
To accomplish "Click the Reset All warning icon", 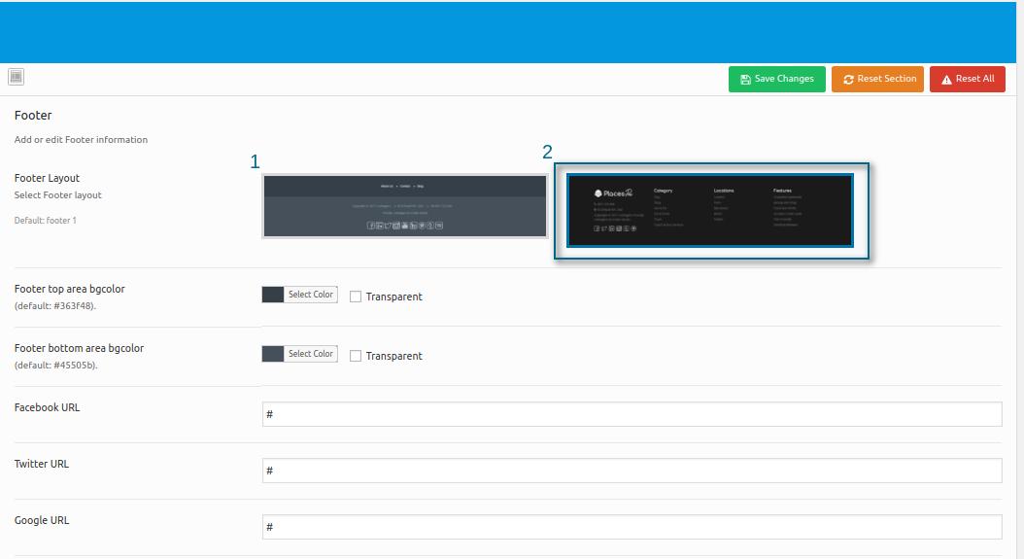I will point(946,80).
